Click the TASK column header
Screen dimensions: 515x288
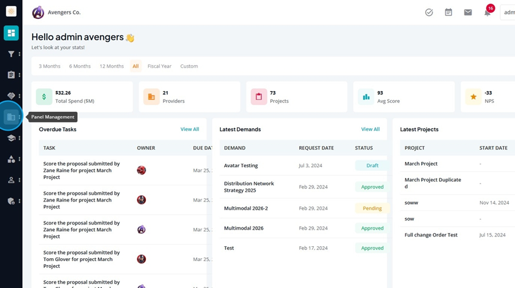(x=49, y=148)
